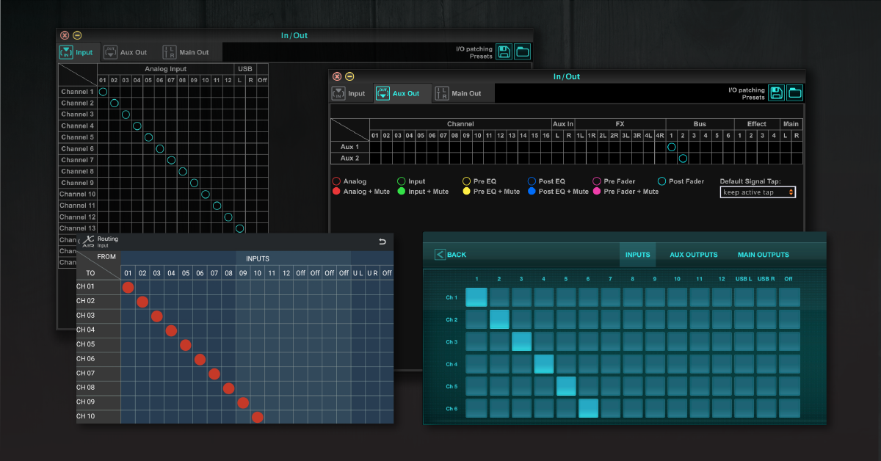The width and height of the screenshot is (881, 461).
Task: Enable Ch 3 Off cell in teal grid
Action: point(789,341)
